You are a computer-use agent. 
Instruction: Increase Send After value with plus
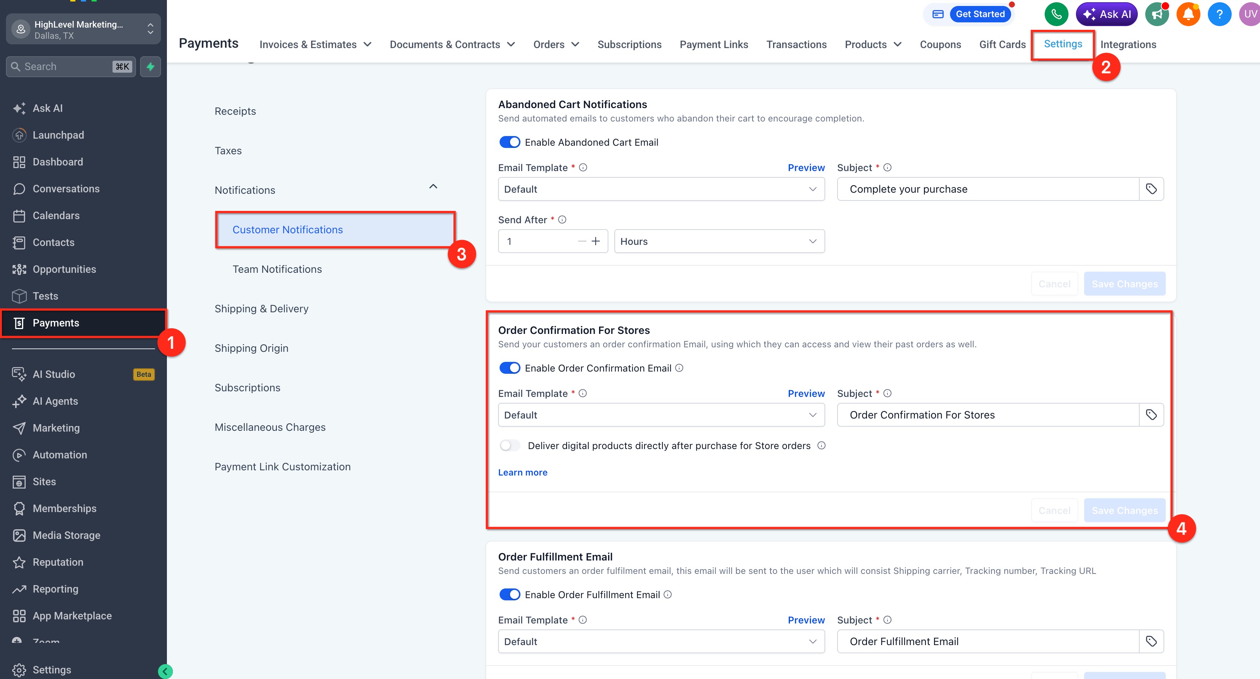click(x=596, y=241)
